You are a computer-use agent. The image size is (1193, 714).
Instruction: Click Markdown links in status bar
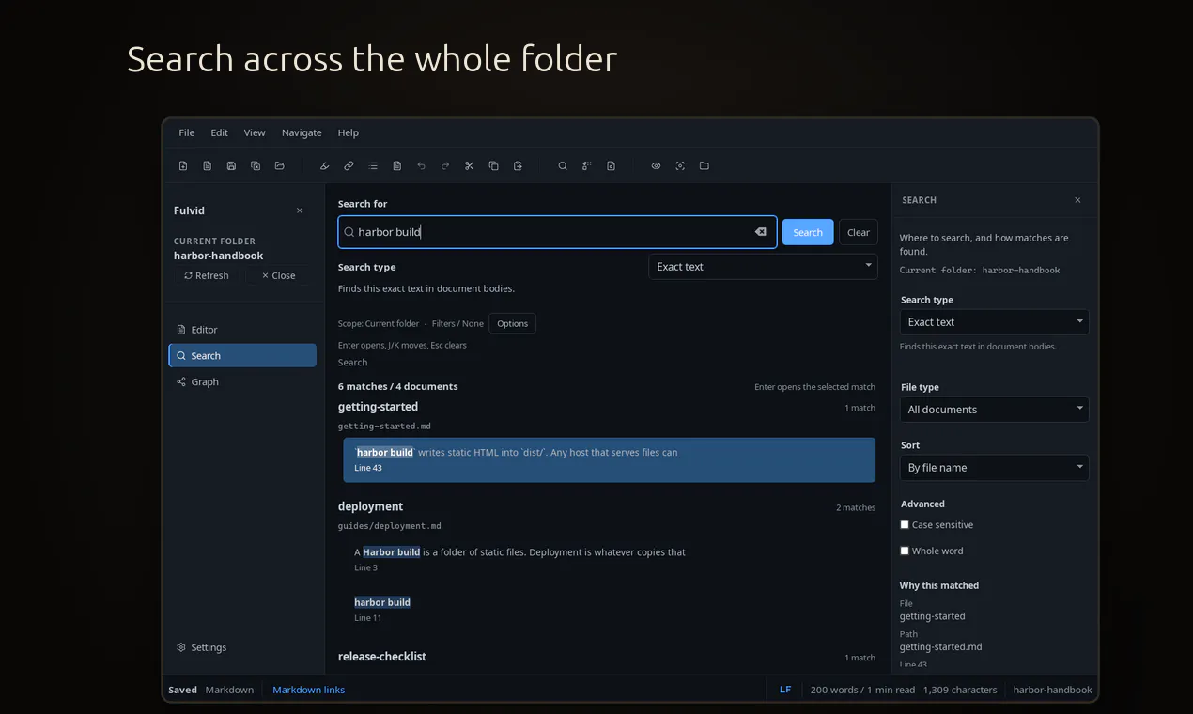[x=308, y=690]
